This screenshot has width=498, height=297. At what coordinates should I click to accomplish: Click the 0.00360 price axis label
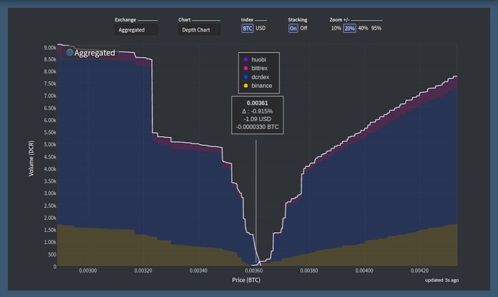tap(253, 270)
